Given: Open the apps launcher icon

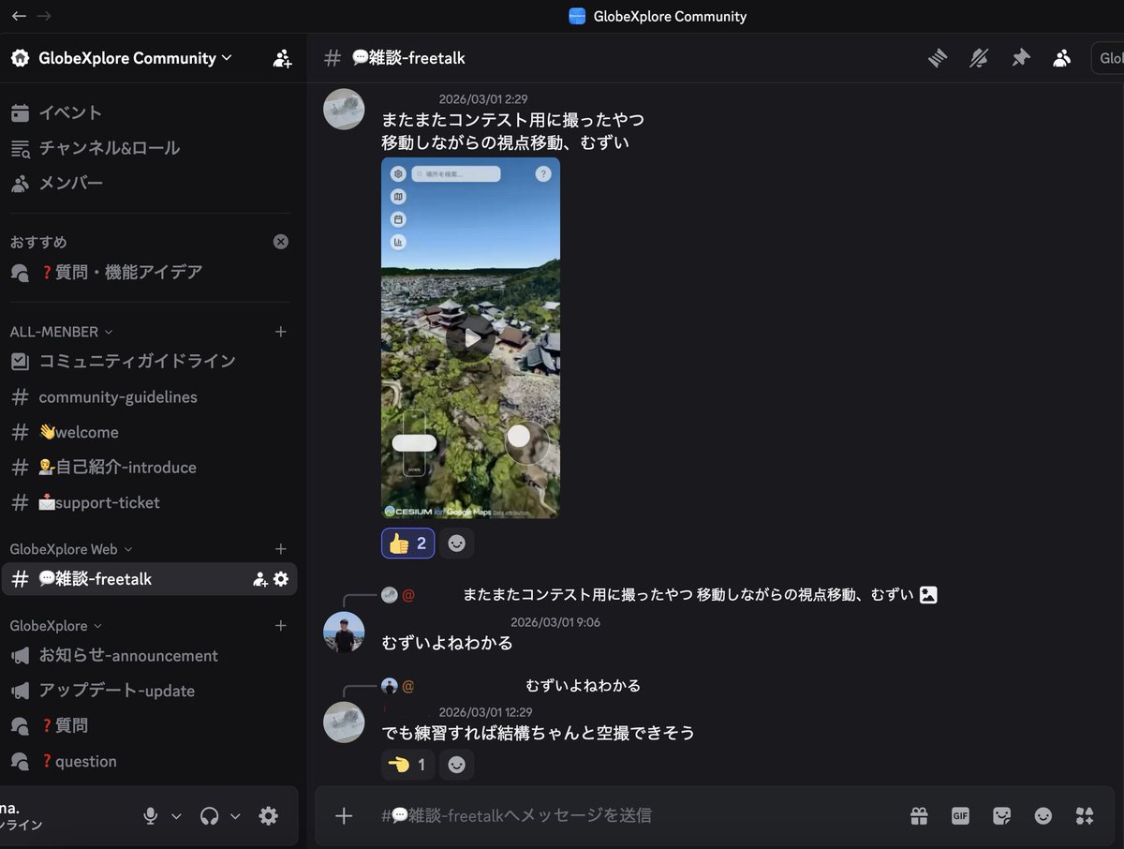Looking at the screenshot, I should [1085, 816].
